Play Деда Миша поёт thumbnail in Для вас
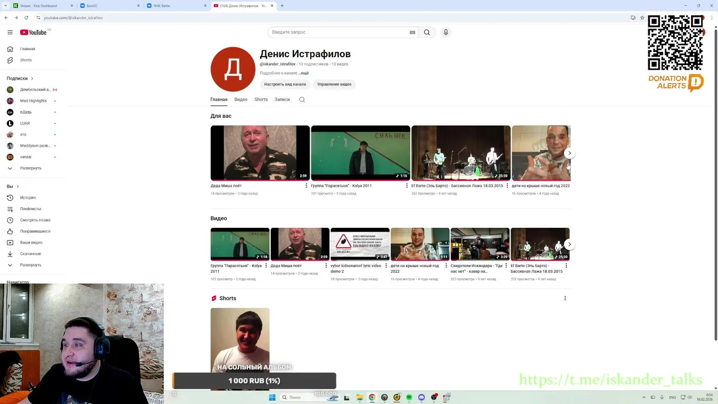 point(260,153)
